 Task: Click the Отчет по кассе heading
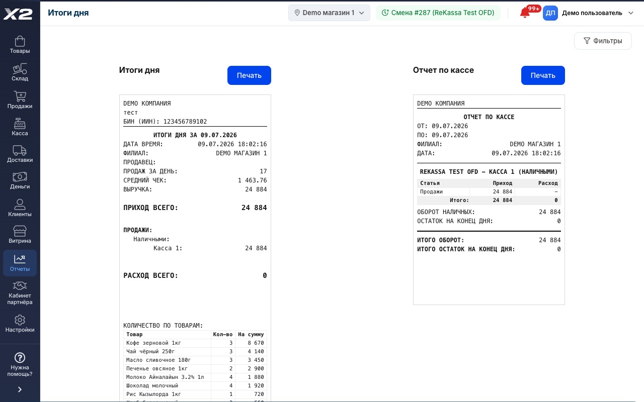click(x=443, y=70)
